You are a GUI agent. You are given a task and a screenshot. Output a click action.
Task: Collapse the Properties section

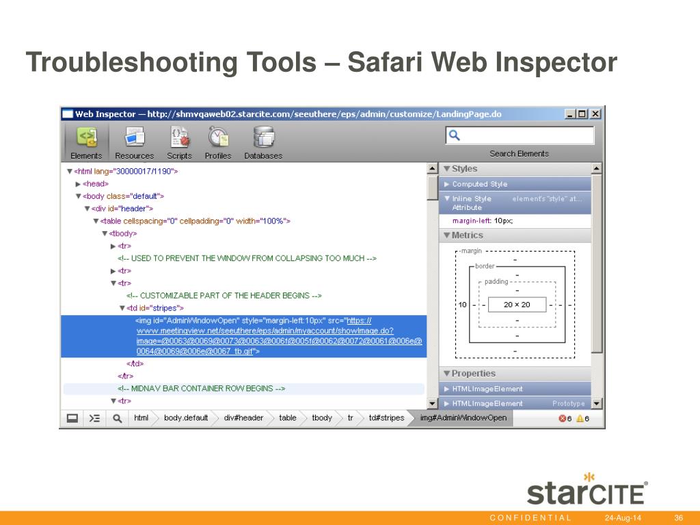(x=447, y=373)
